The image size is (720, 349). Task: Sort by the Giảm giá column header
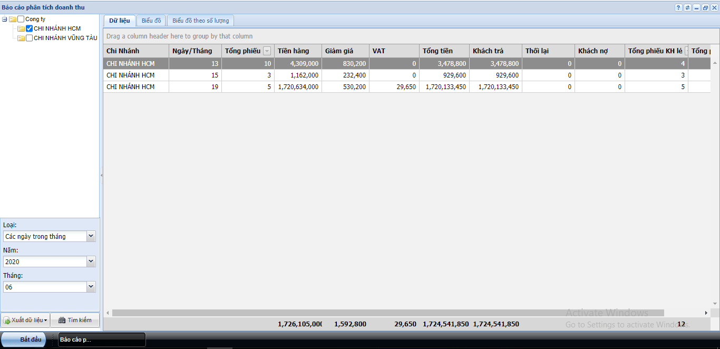tap(345, 51)
